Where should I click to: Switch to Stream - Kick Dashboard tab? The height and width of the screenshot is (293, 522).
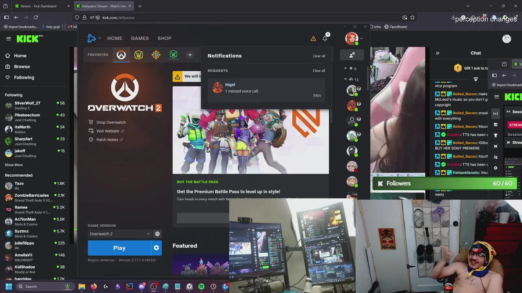coord(38,6)
